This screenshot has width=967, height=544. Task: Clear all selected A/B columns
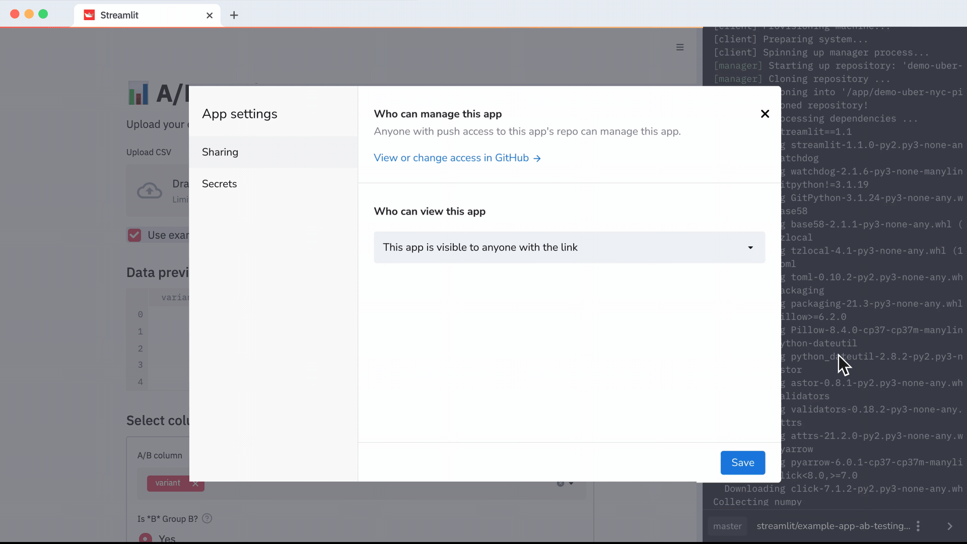point(561,484)
